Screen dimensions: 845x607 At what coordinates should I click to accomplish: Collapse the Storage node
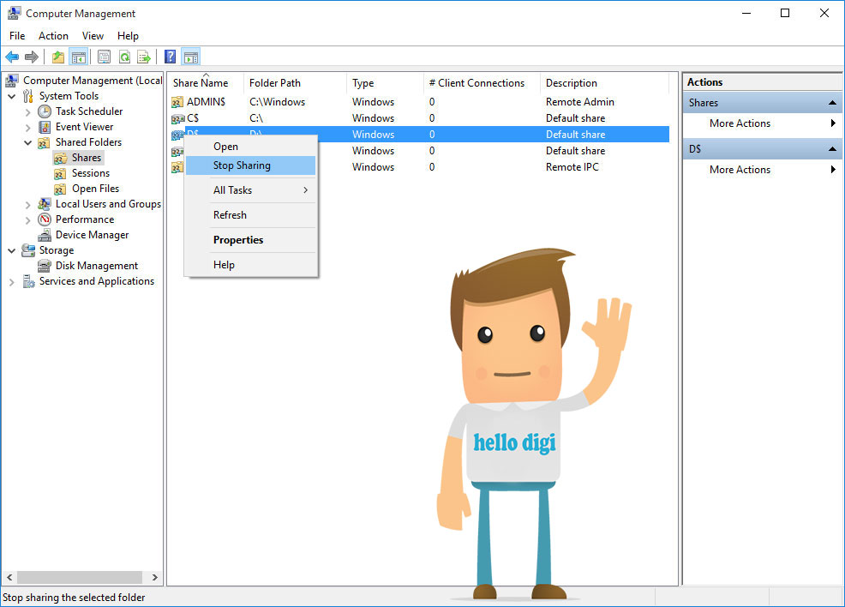[x=12, y=250]
